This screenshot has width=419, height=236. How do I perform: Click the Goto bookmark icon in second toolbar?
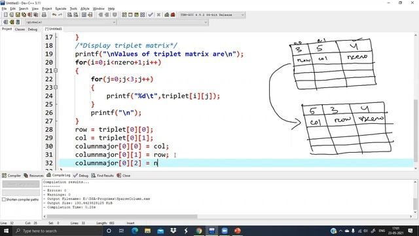tap(18, 22)
